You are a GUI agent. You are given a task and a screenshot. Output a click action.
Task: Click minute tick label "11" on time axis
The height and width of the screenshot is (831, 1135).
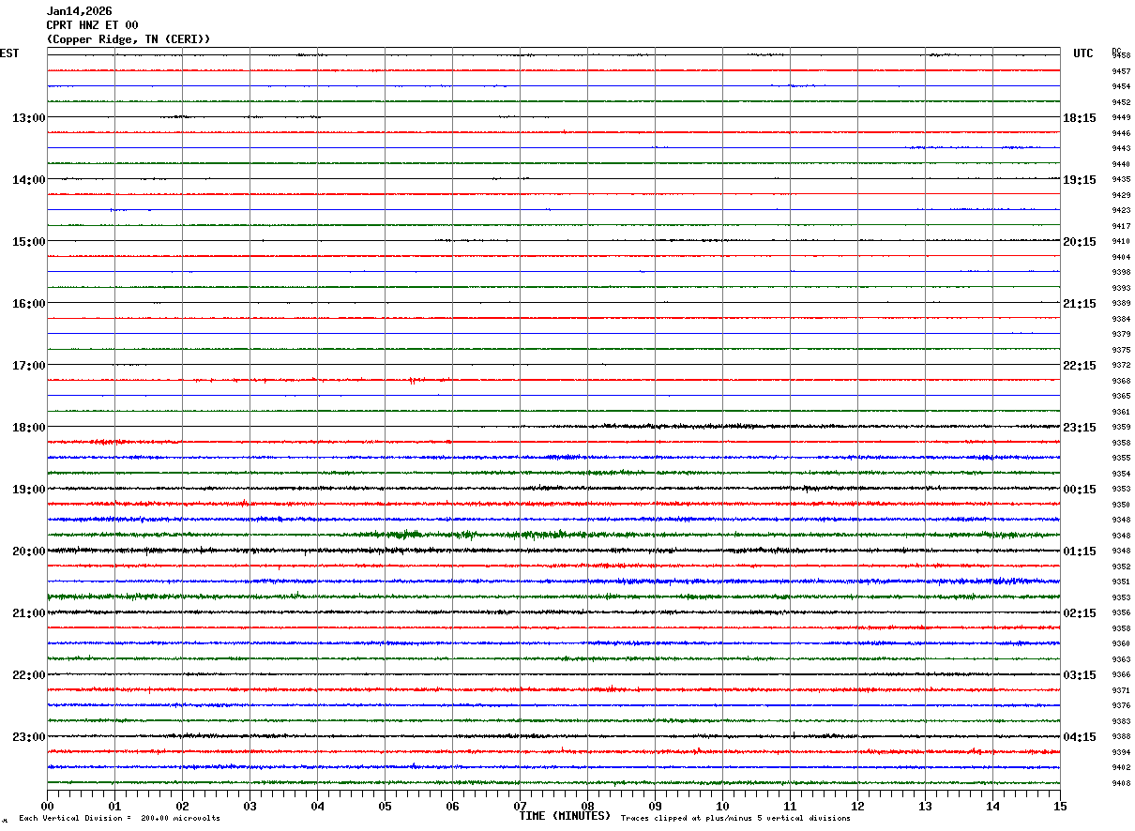pyautogui.click(x=790, y=807)
